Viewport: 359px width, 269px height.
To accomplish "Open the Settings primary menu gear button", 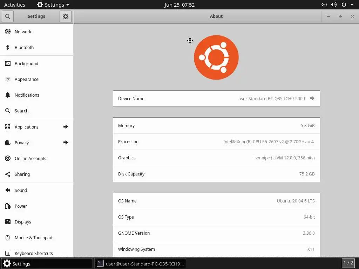I will 66,16.
